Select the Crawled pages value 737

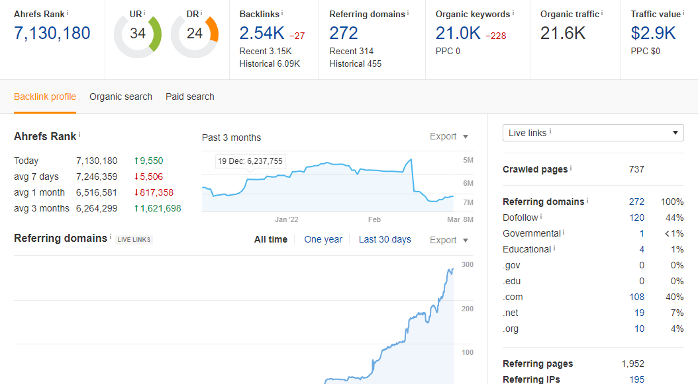coord(636,169)
